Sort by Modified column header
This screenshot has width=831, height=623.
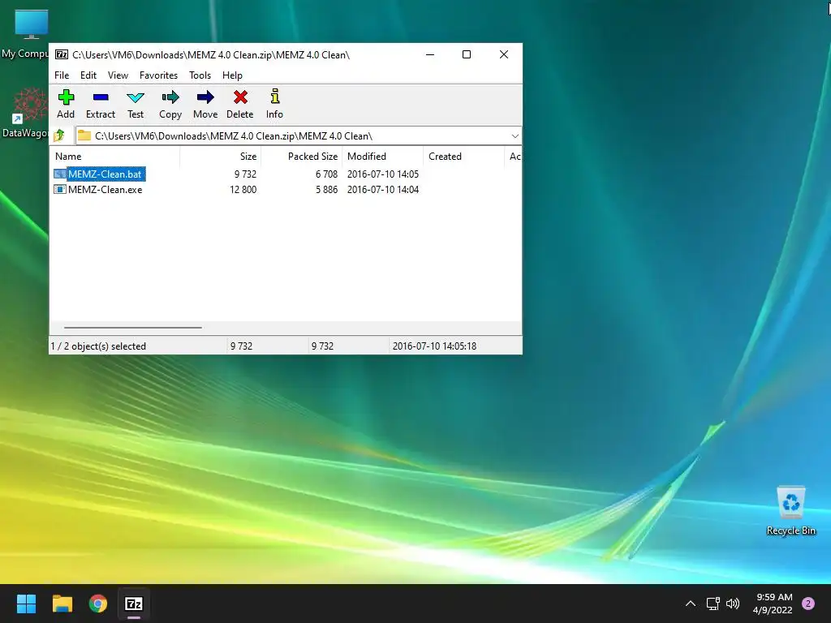pos(383,157)
